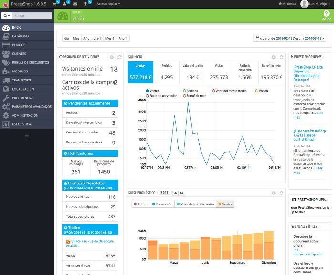Toggle Tráfico in the forecast chart
The width and height of the screenshot is (334, 275).
tap(141, 204)
